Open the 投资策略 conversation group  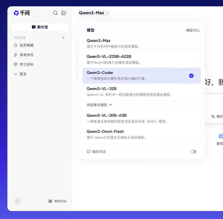point(24,45)
